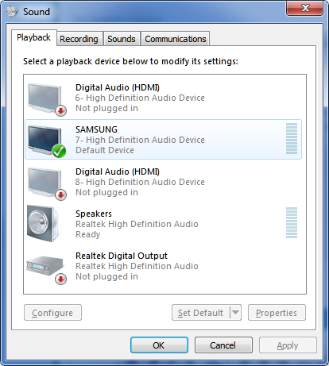The image size is (329, 366).
Task: Click red unplugged arrow on Realtek Digital Output
Action: pos(60,279)
